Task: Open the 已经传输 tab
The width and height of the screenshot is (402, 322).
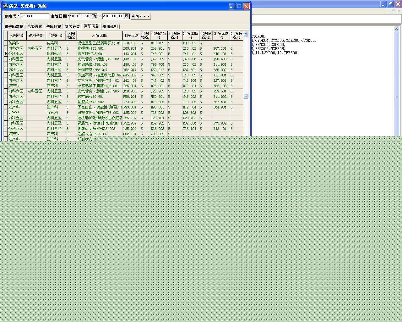Action: click(x=35, y=27)
